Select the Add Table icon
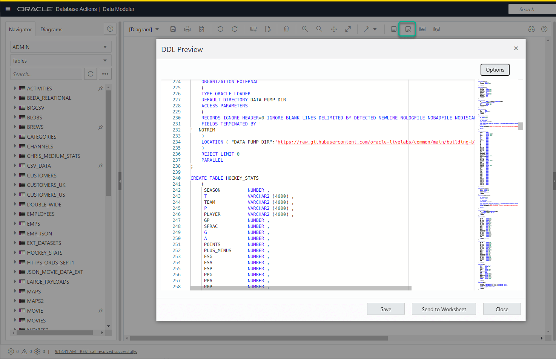This screenshot has height=359, width=556. click(x=253, y=29)
